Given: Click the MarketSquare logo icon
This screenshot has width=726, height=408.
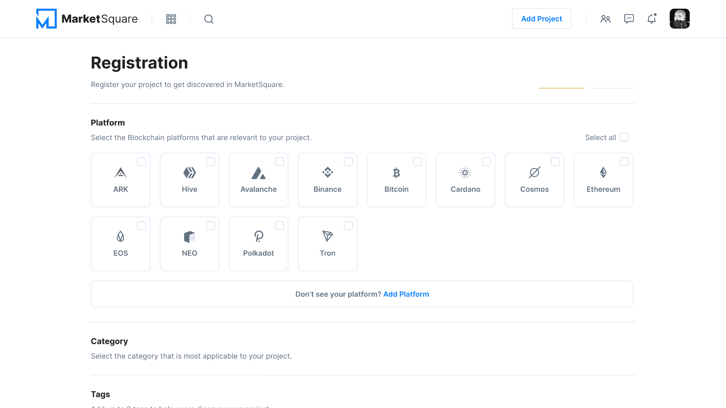Looking at the screenshot, I should (x=46, y=18).
